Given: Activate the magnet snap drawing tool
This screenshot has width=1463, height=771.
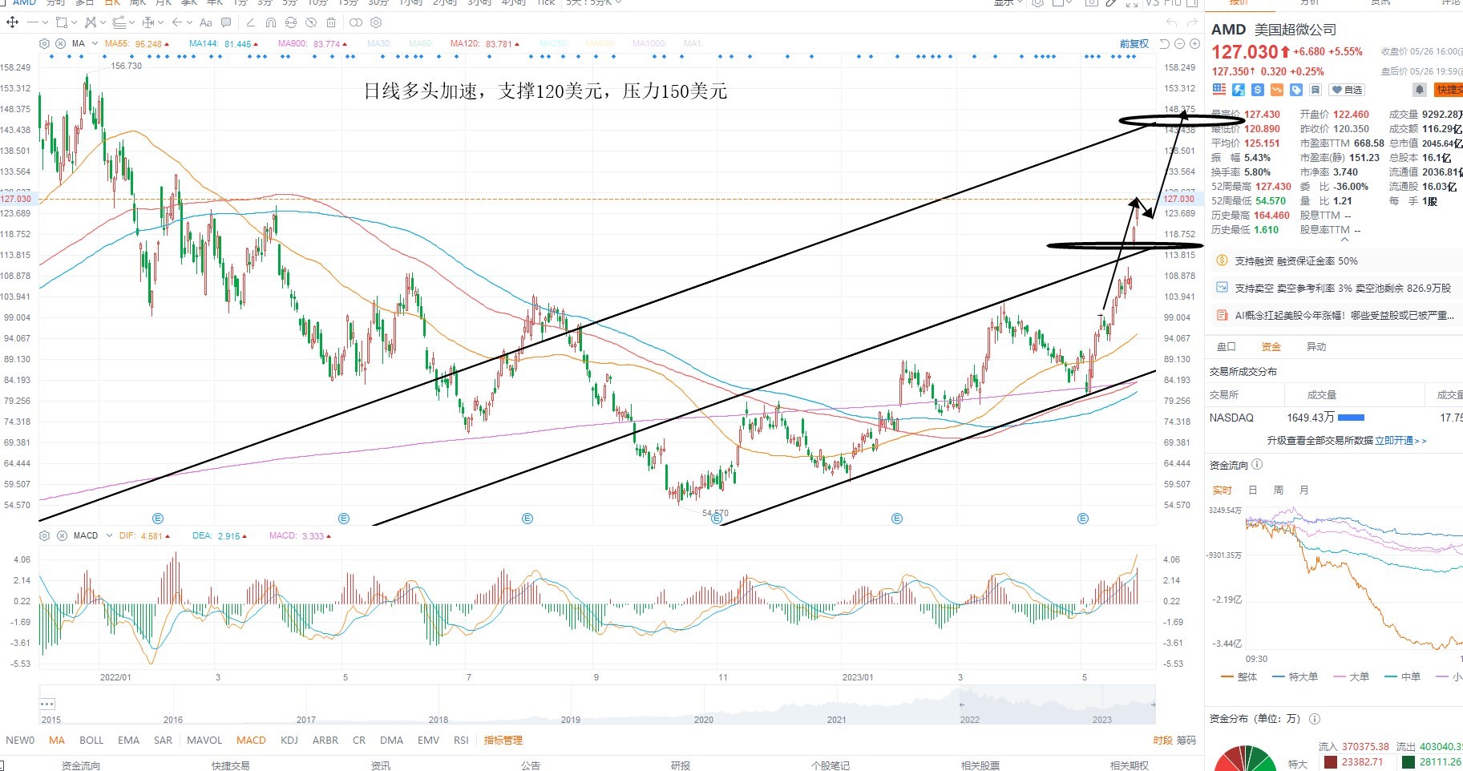Looking at the screenshot, I should (x=271, y=22).
